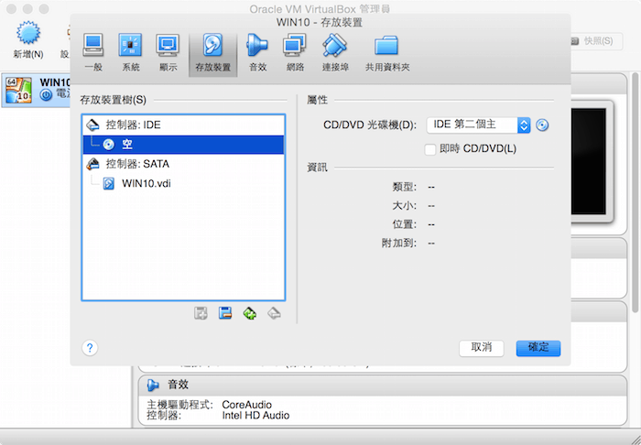Open the 顯示 (Display) settings tab
The image size is (641, 445).
pyautogui.click(x=168, y=53)
